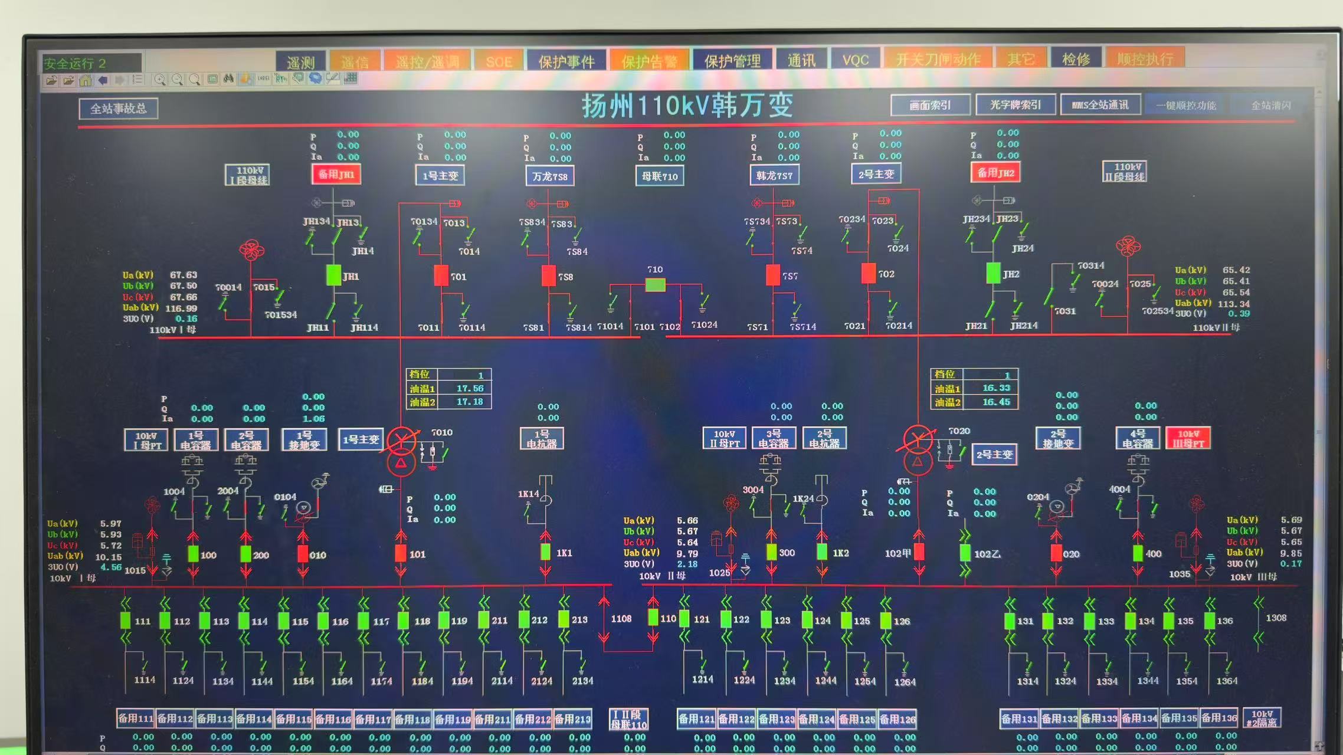Toggle the green bus-tie breaker 710
This screenshot has width=1343, height=755.
pyautogui.click(x=655, y=285)
